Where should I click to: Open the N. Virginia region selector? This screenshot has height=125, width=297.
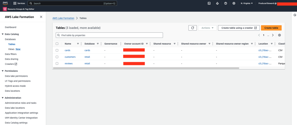[247, 3]
